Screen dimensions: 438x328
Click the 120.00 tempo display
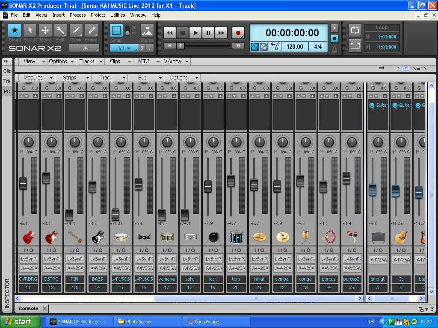click(x=295, y=47)
